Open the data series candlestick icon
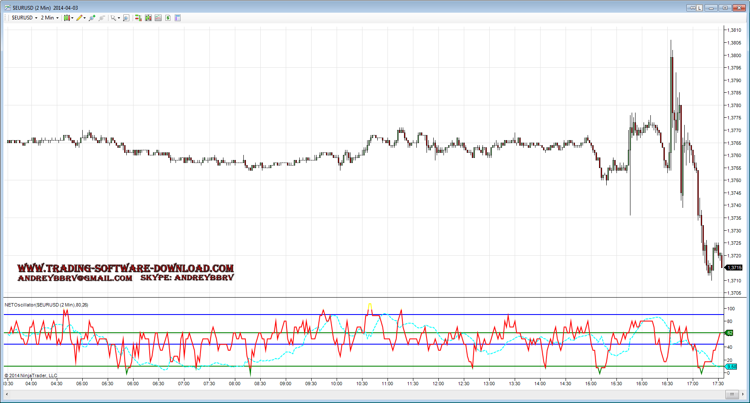The image size is (750, 403). coord(148,18)
